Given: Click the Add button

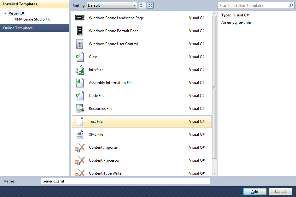Looking at the screenshot, I should (255, 192).
